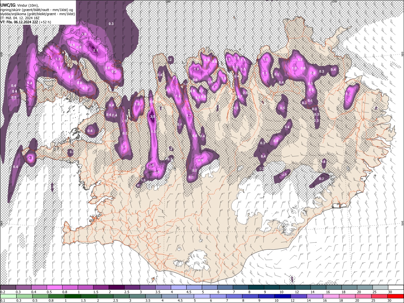Select snow scale swatch between 8 and 9

[x=256, y=288]
